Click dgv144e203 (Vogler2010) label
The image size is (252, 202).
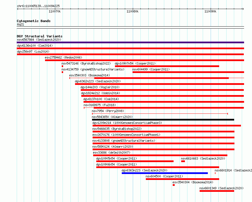coord(100,87)
